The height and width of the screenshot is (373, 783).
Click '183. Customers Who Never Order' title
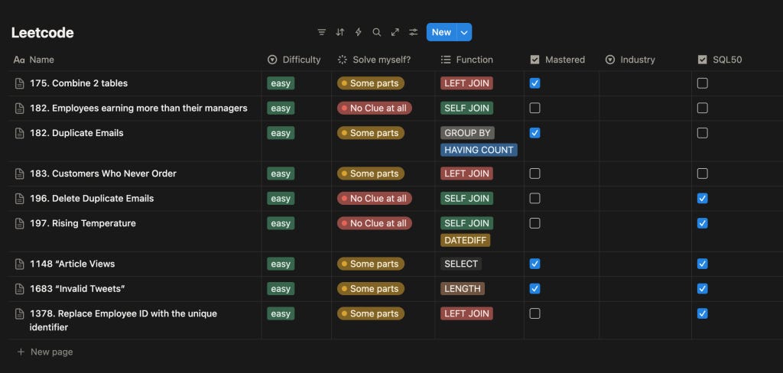(103, 174)
